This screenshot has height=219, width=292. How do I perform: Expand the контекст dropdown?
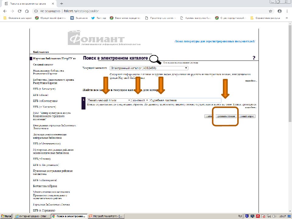140,100
